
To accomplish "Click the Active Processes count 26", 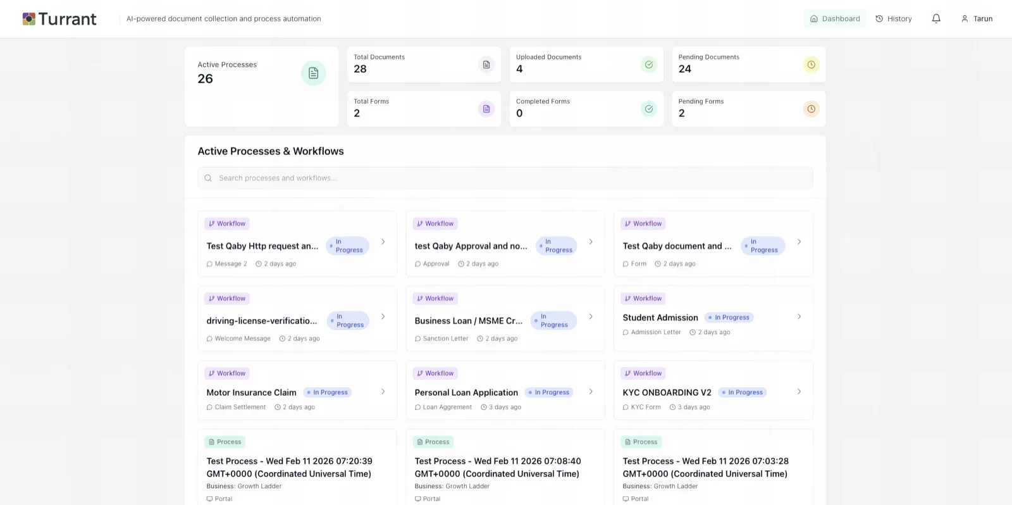I will pyautogui.click(x=205, y=79).
